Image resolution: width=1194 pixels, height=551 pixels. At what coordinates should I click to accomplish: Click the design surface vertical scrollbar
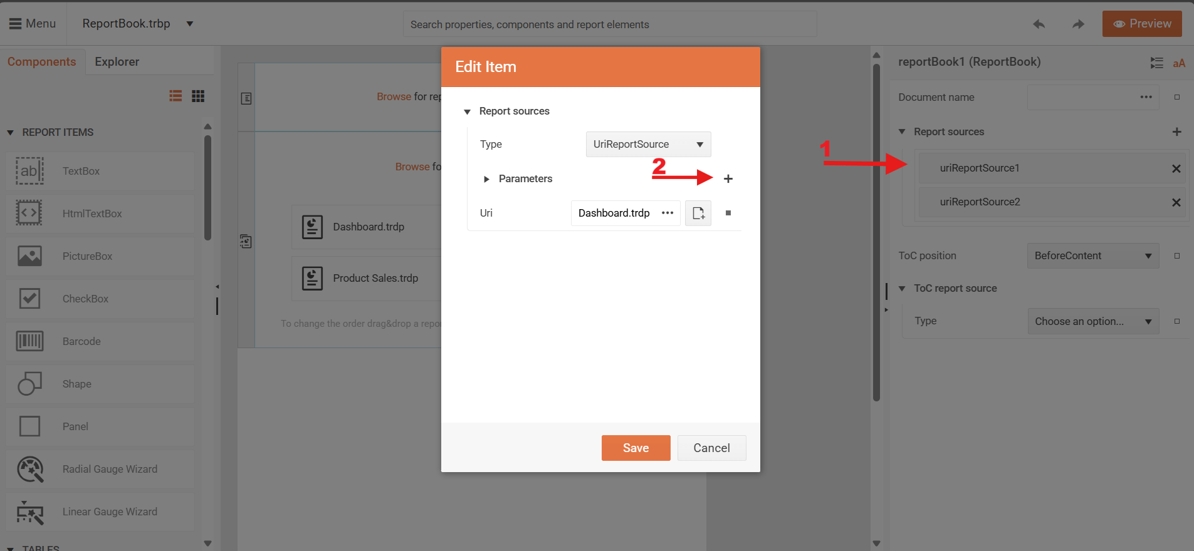[x=876, y=232]
